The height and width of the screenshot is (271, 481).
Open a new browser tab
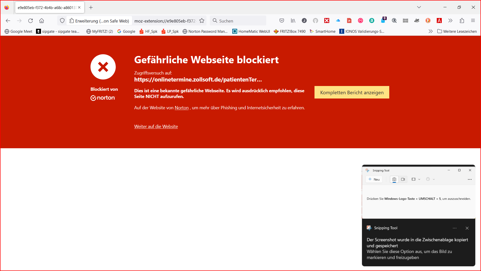(x=91, y=7)
